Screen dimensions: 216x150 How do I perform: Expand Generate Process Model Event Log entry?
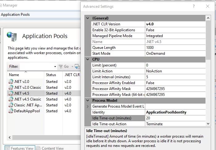87,106
